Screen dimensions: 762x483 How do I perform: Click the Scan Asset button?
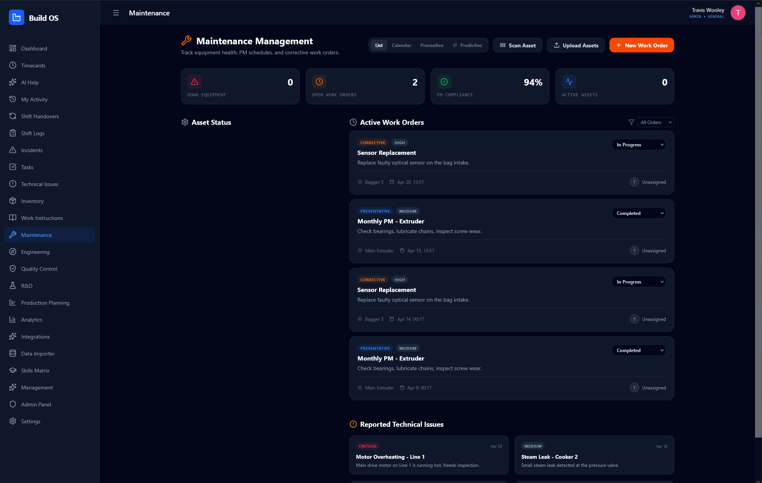[x=518, y=45]
